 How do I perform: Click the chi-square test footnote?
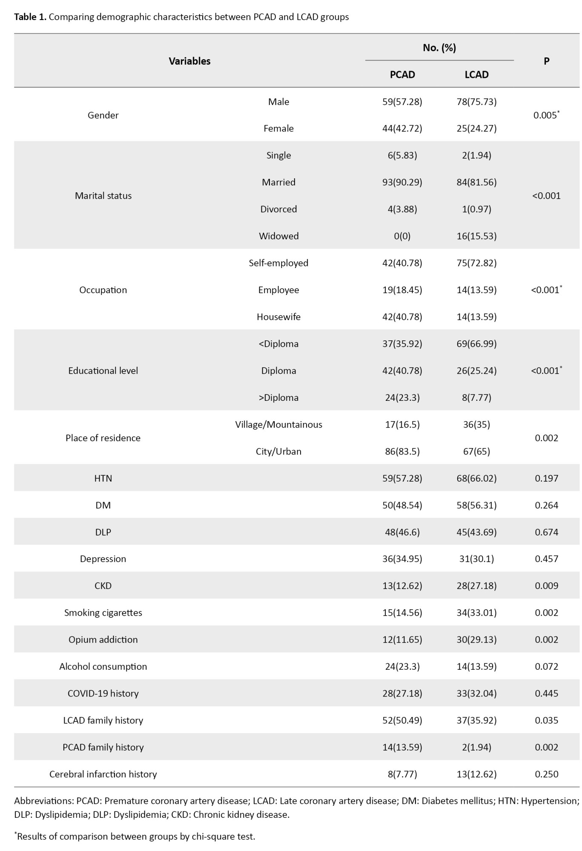tap(135, 836)
